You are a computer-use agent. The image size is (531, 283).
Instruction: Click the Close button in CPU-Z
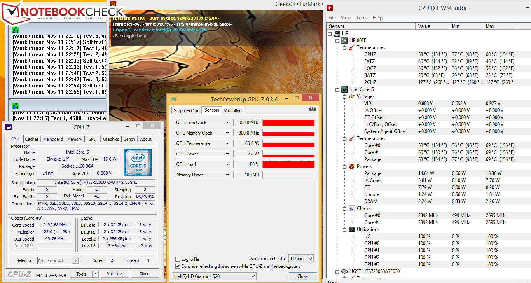[144, 274]
